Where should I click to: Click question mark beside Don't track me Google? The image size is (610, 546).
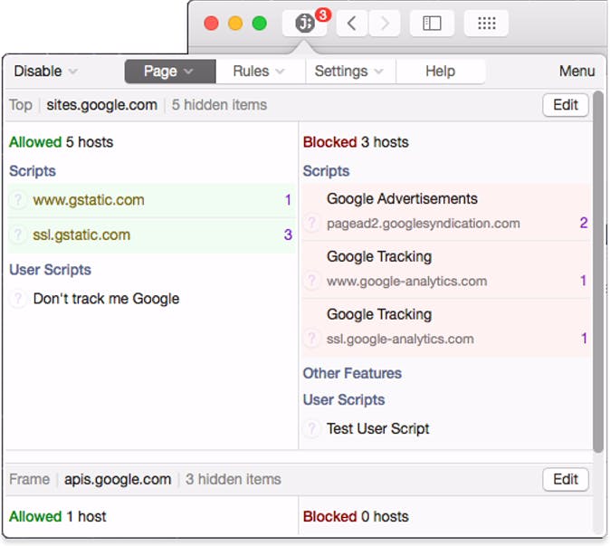[x=17, y=299]
